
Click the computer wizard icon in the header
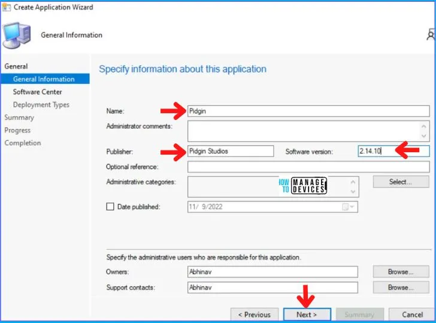click(17, 35)
